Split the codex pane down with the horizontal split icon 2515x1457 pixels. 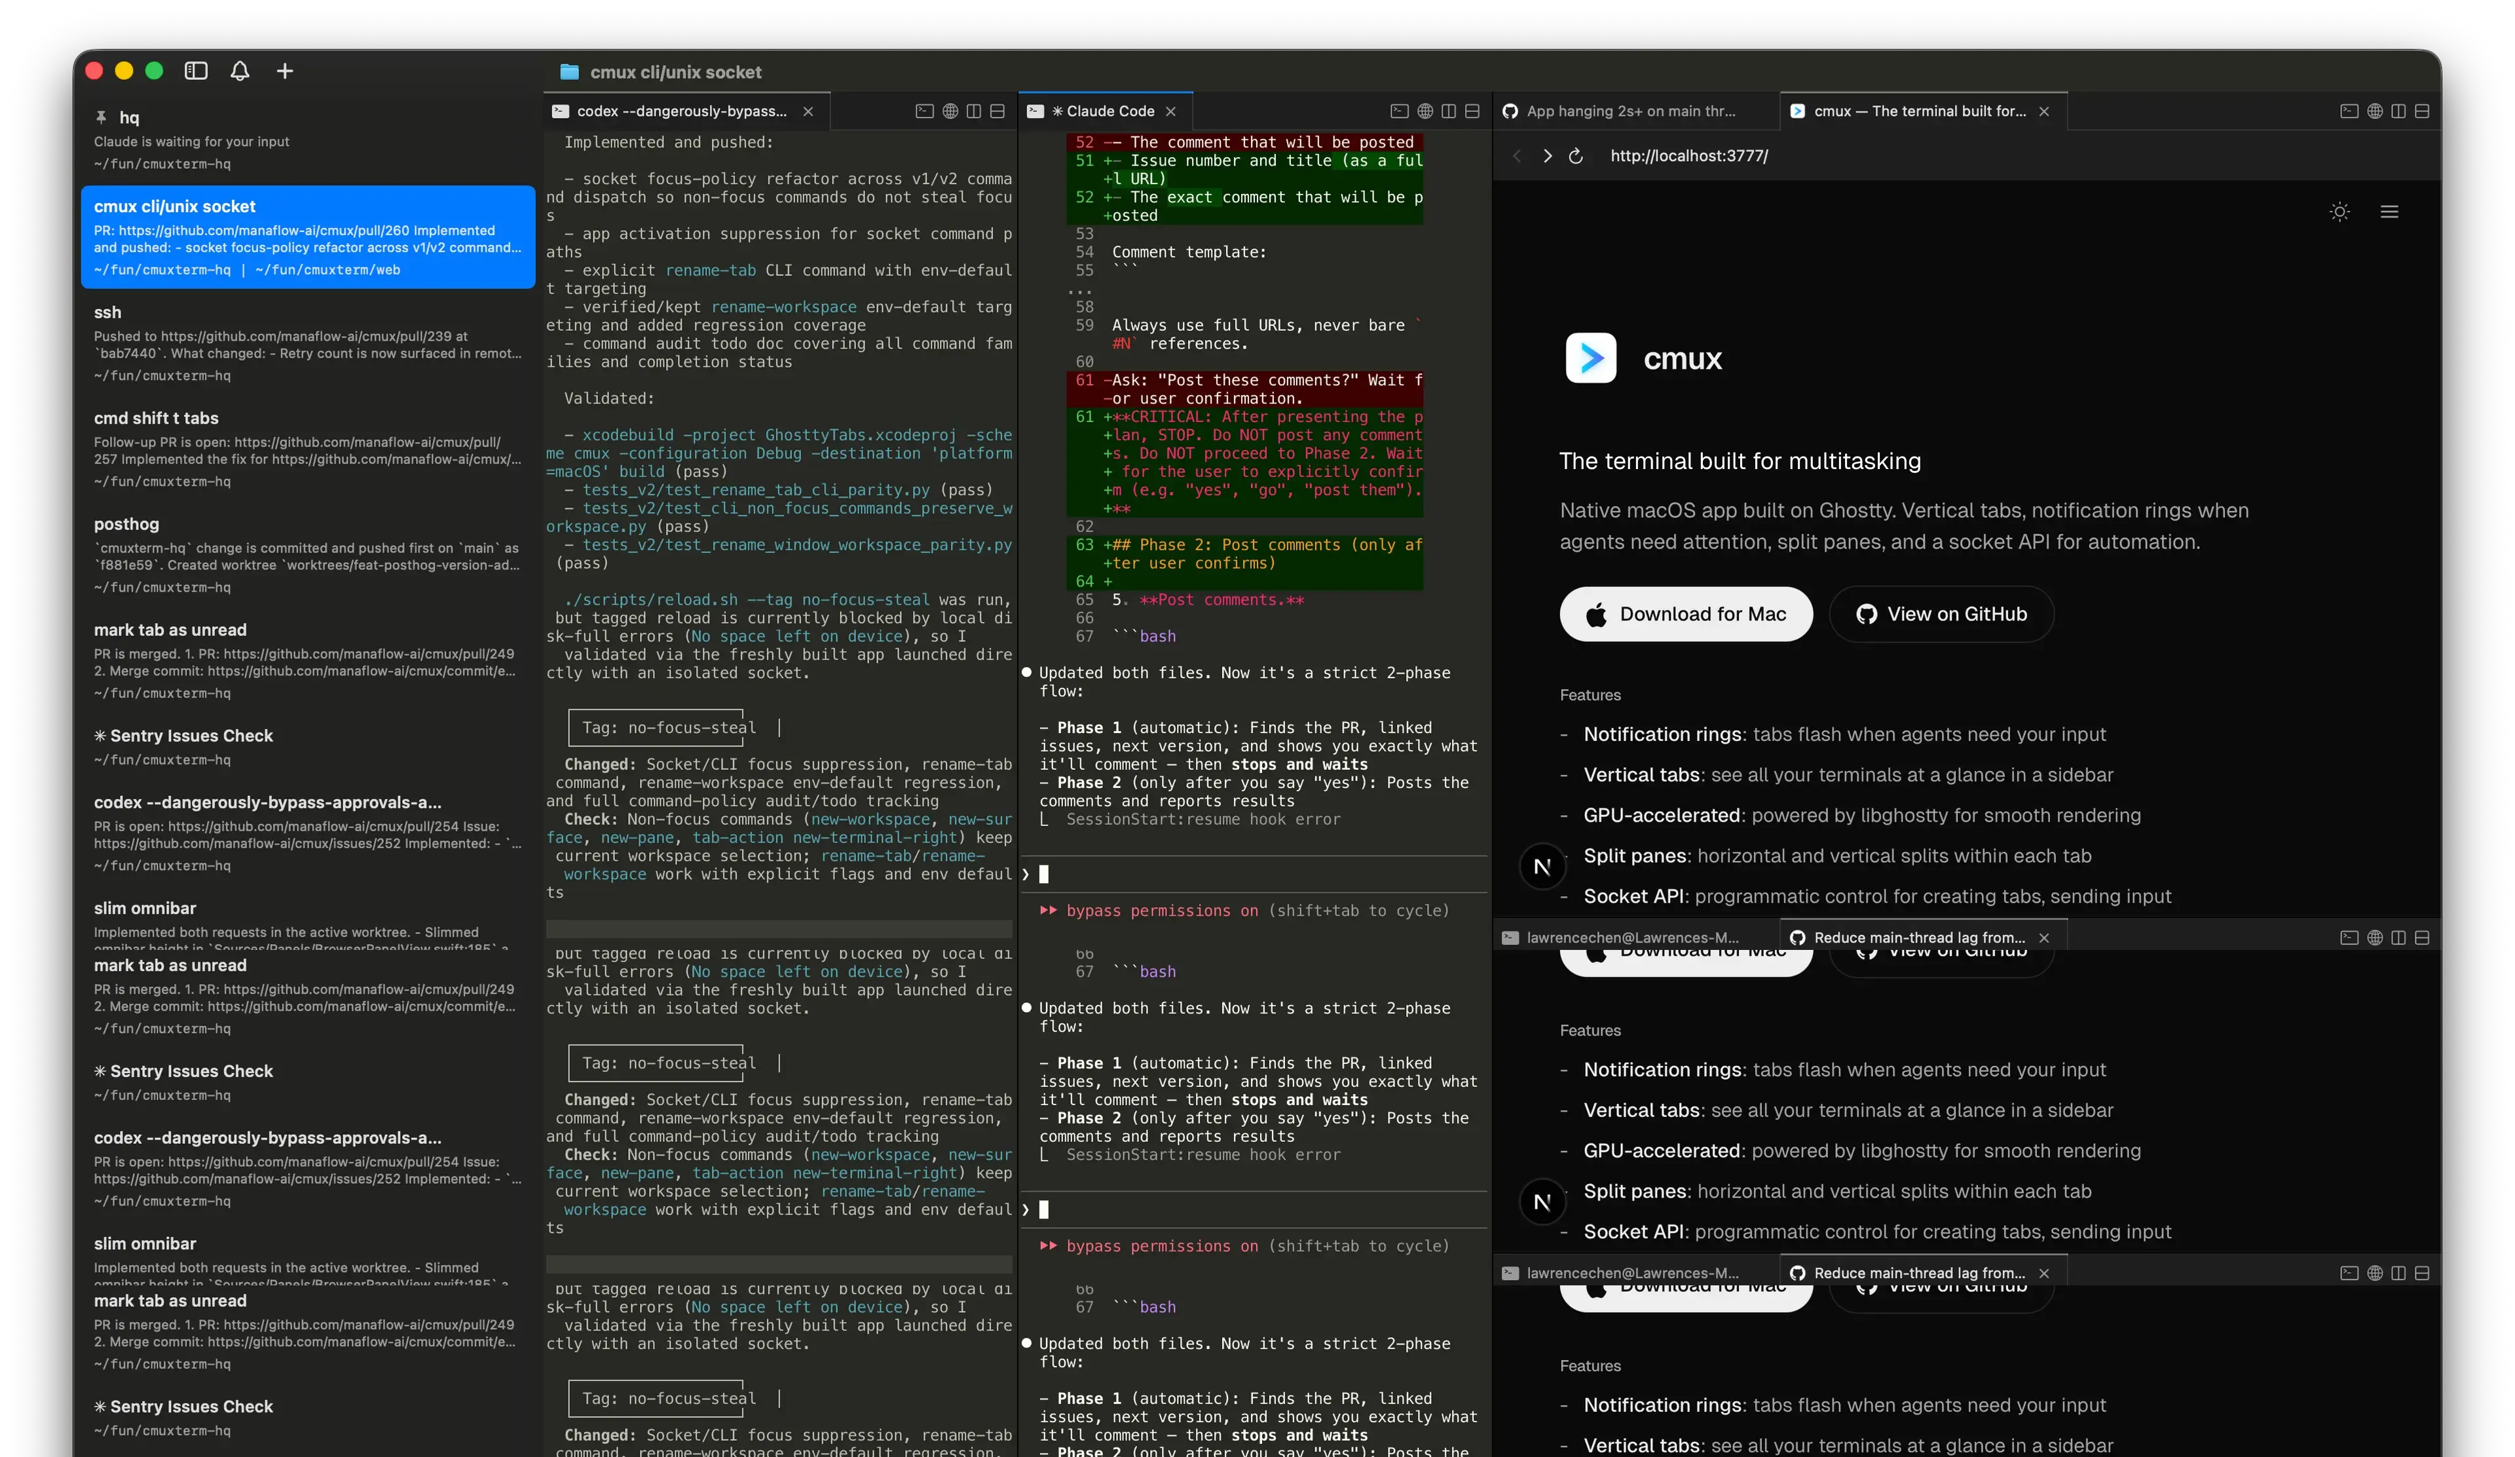[x=997, y=112]
